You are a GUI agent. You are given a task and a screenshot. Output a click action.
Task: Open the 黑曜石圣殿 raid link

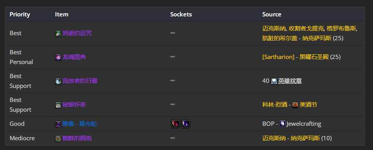click(x=314, y=57)
